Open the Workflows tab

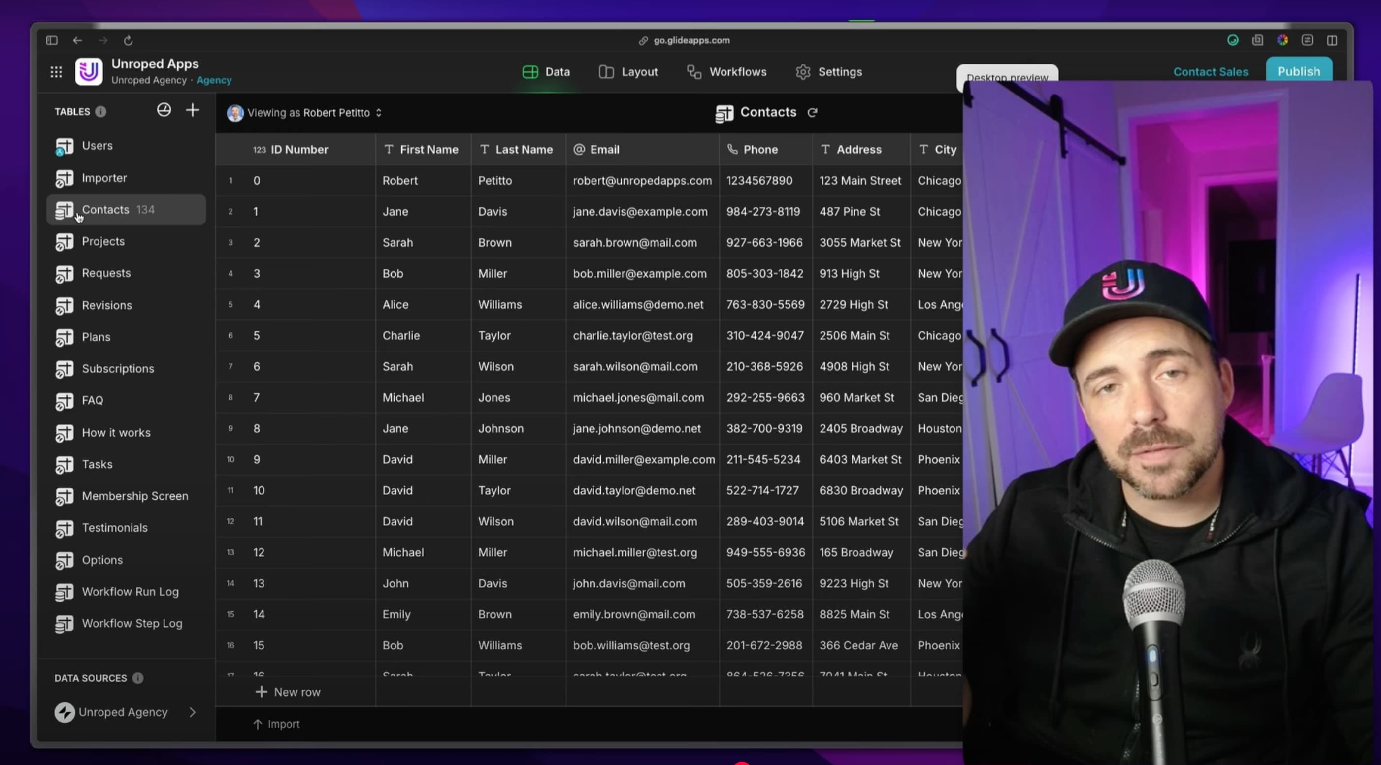pyautogui.click(x=726, y=72)
